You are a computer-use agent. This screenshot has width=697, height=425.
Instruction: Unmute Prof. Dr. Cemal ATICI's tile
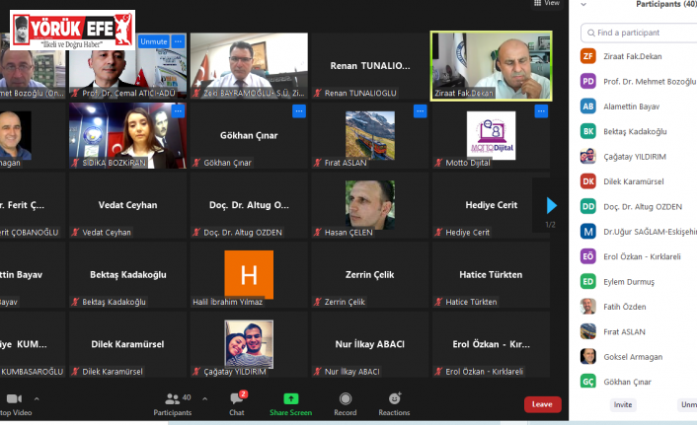[153, 41]
